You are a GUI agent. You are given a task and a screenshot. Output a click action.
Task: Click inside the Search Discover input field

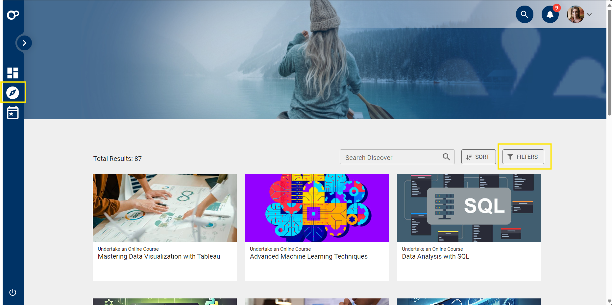(x=388, y=157)
